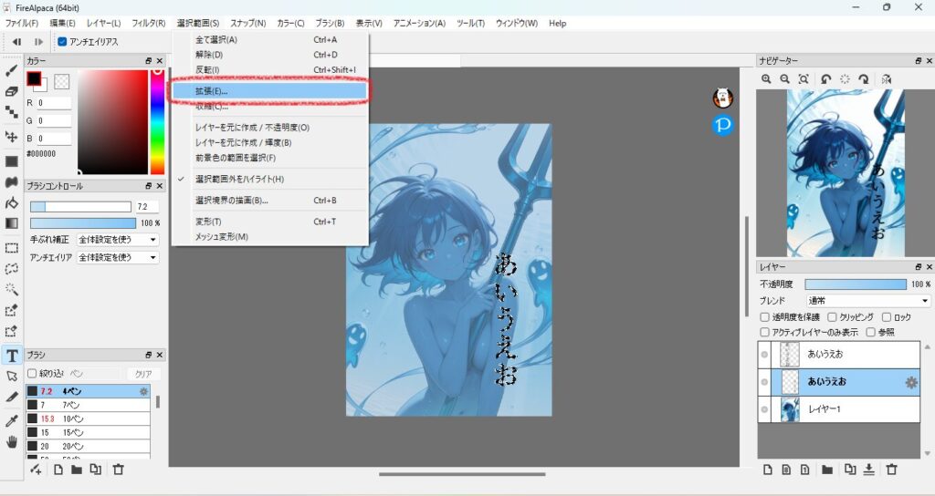935x496 pixels.
Task: Hide レイヤー1 using its visibility dot
Action: click(765, 409)
